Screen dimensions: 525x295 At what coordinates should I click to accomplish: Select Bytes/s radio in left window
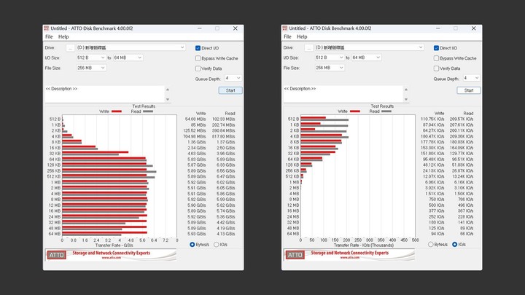coord(192,245)
